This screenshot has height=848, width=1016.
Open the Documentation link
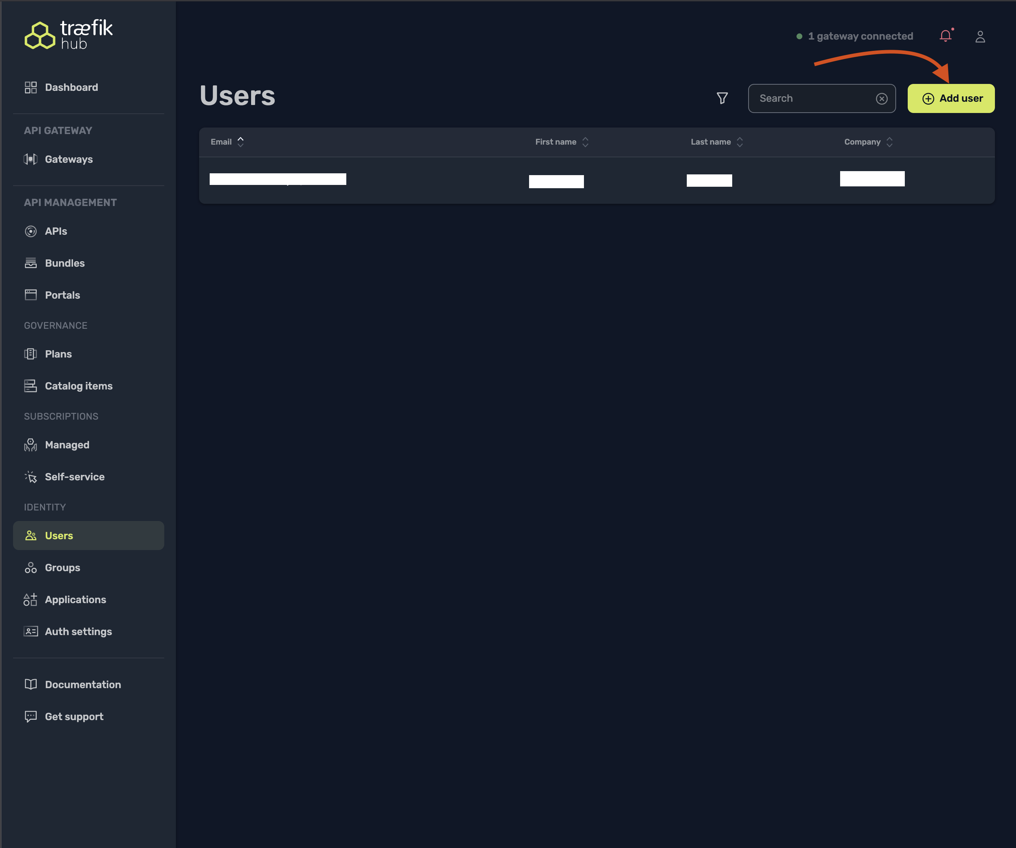[x=83, y=685]
